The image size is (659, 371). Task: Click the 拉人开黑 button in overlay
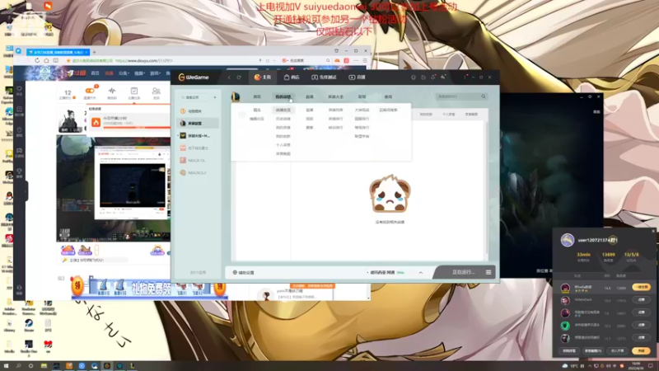tap(617, 350)
